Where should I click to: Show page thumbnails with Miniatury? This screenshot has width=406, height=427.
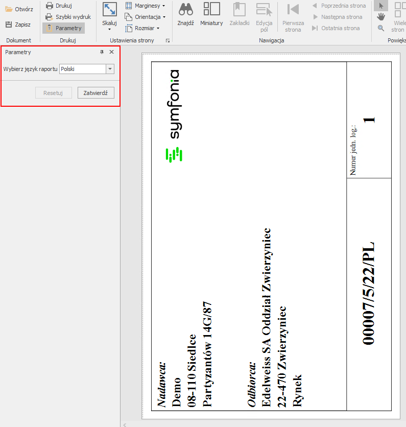click(211, 14)
